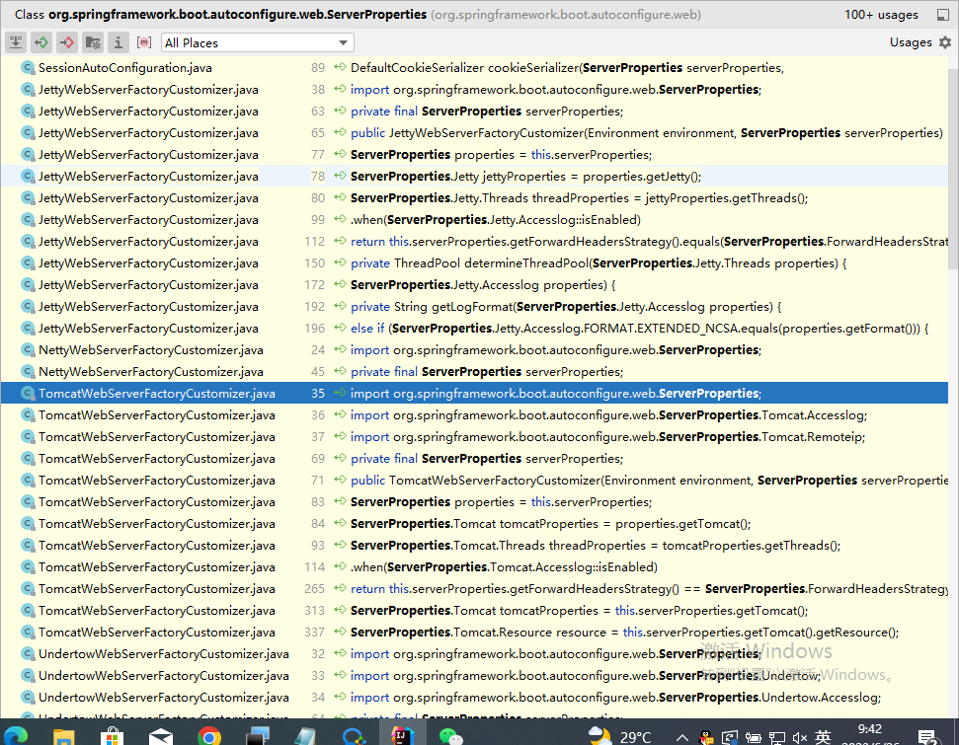Click the 29°C weather widget
Screen dimensions: 959x745
point(619,735)
